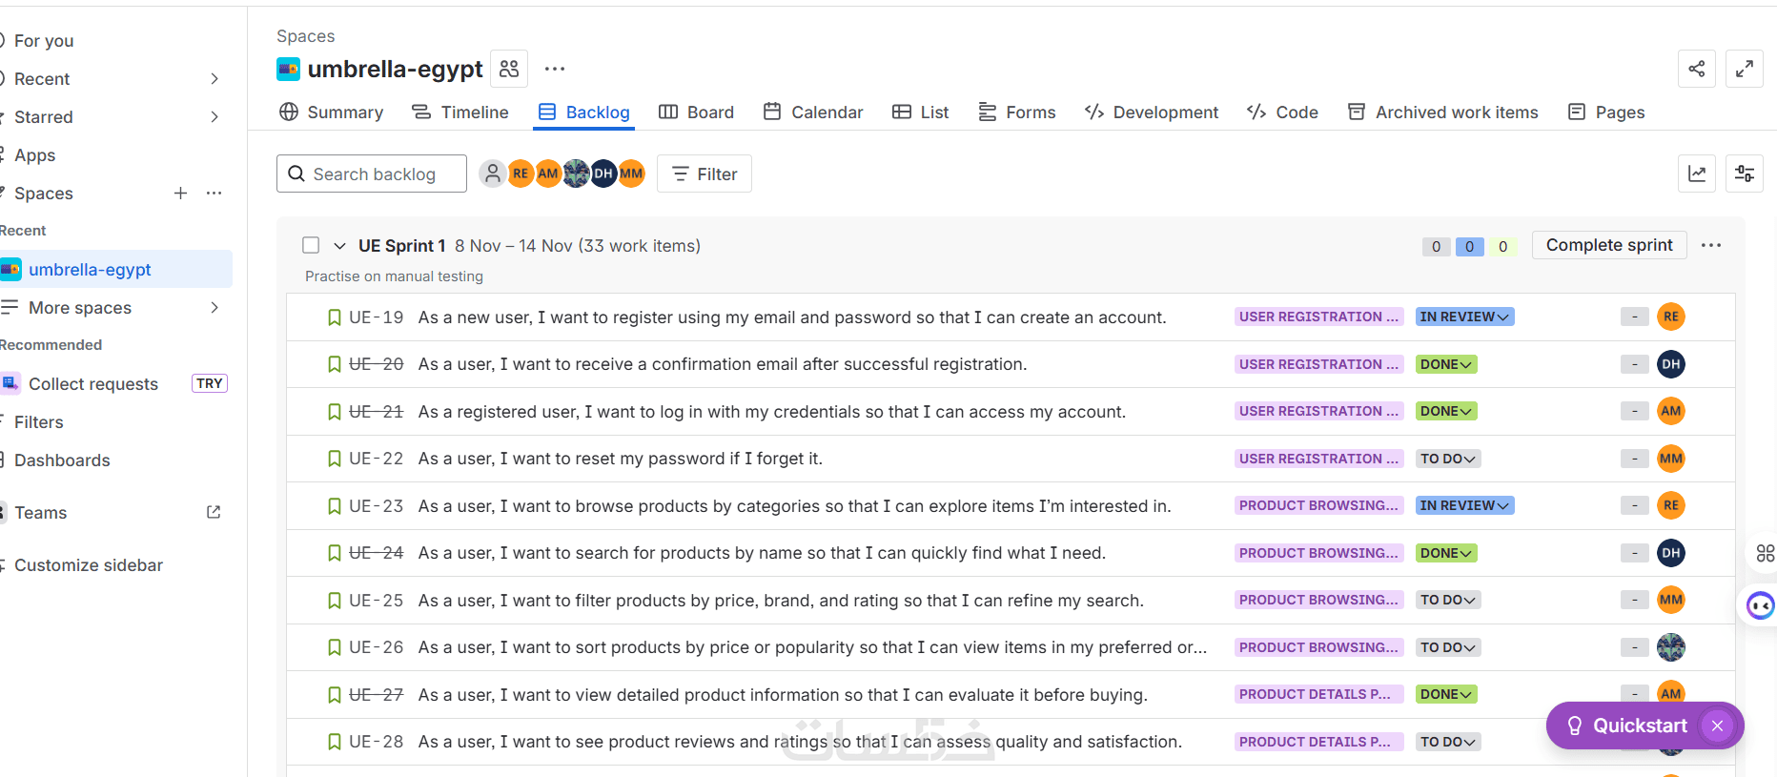
Task: Click the USER REGISTRATION epic label on UE-20
Action: (1318, 364)
